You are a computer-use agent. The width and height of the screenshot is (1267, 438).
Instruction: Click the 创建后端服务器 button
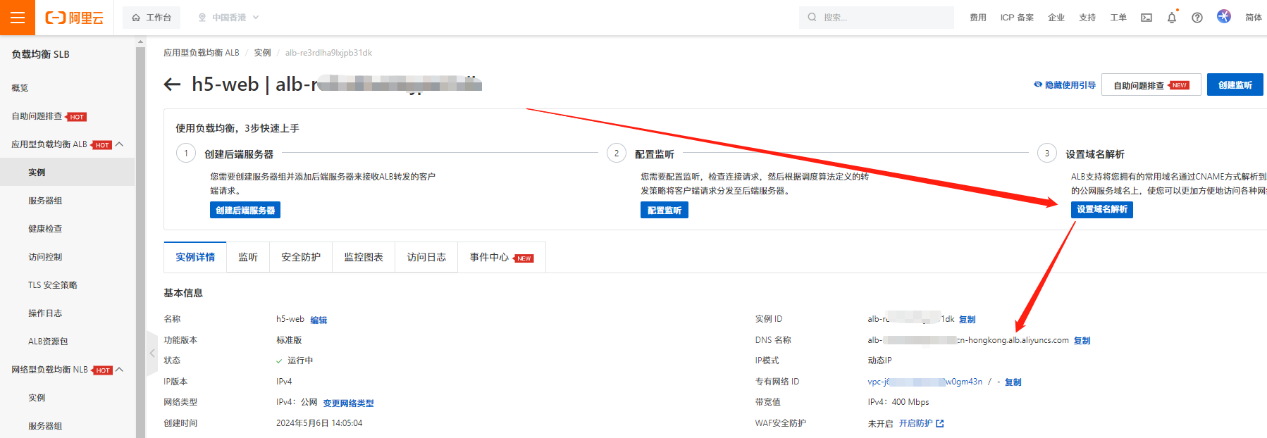[245, 210]
